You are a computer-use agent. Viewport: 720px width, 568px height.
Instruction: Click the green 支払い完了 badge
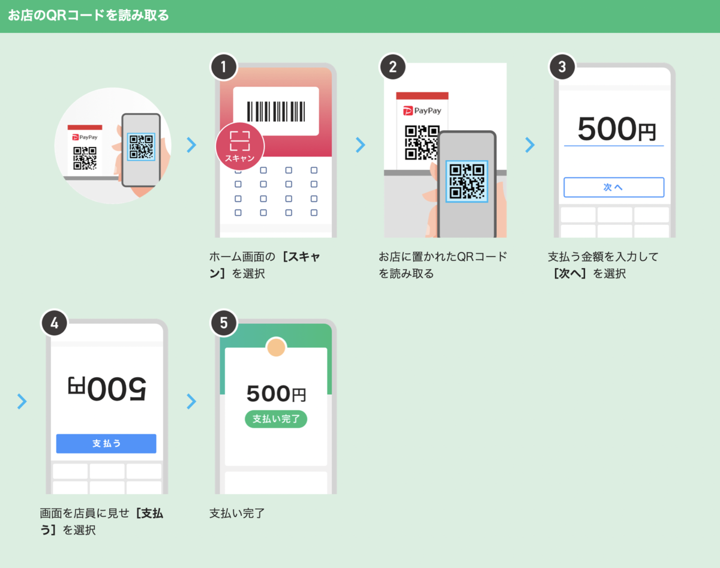[276, 419]
